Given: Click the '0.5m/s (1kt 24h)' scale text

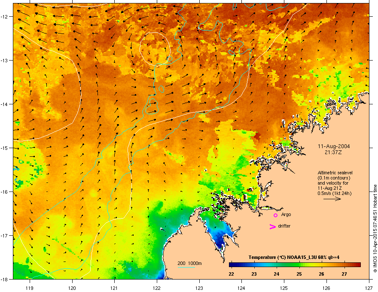Looking at the screenshot, I should [x=334, y=193].
